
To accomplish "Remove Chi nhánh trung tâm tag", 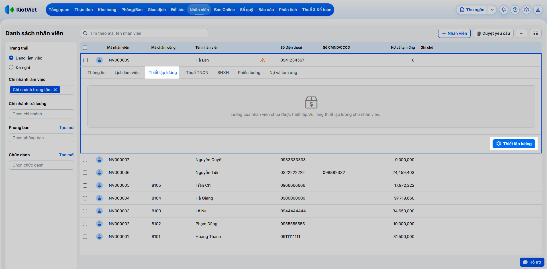I will click(x=55, y=90).
